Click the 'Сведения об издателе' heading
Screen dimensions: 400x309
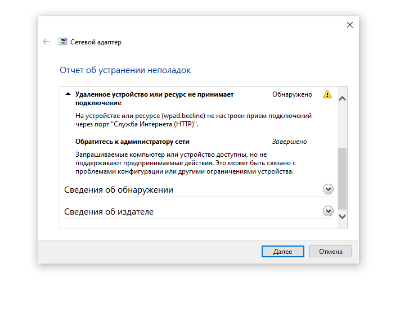pos(109,212)
